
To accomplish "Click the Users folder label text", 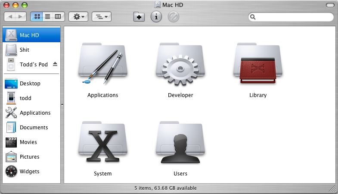I will [x=180, y=174].
